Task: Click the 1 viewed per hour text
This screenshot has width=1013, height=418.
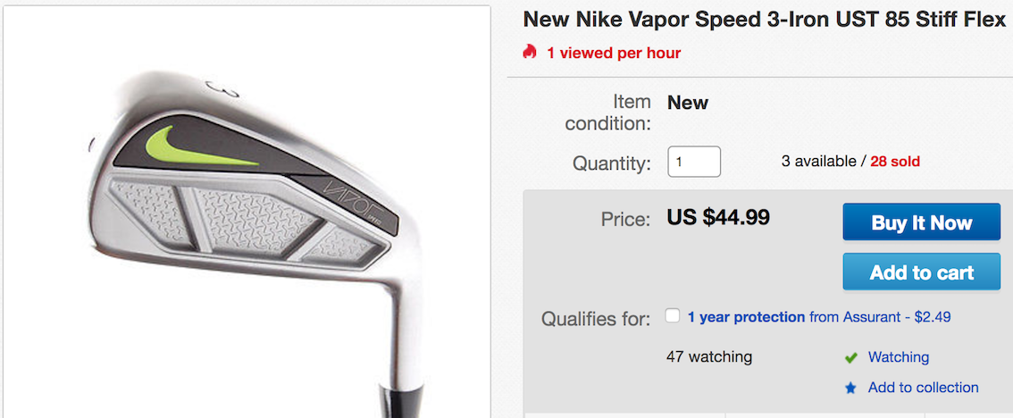Action: pos(614,53)
